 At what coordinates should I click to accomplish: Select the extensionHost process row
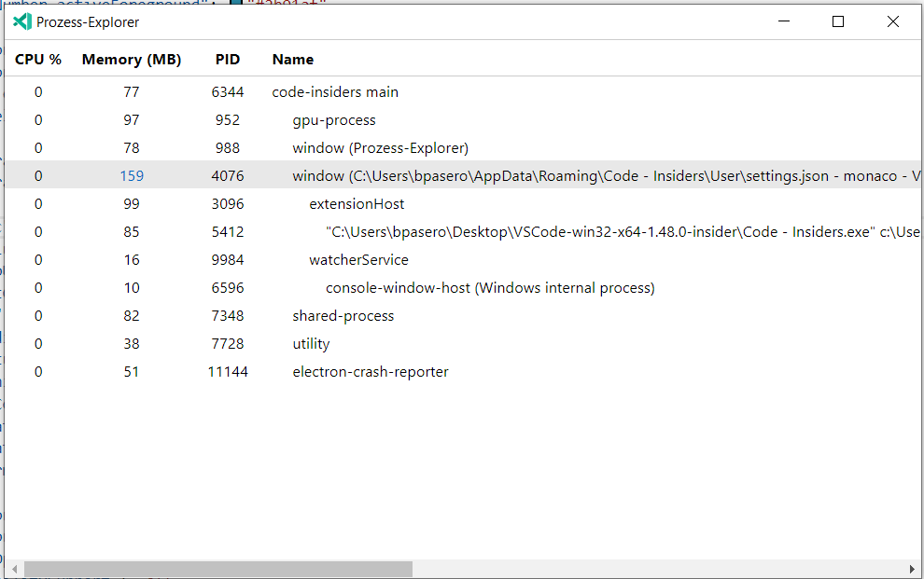click(463, 203)
